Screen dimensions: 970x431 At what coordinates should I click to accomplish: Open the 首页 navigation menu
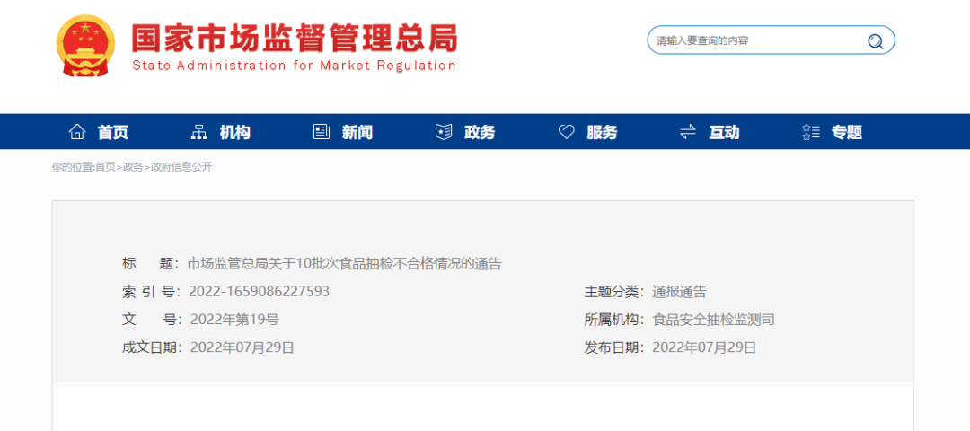coord(113,132)
